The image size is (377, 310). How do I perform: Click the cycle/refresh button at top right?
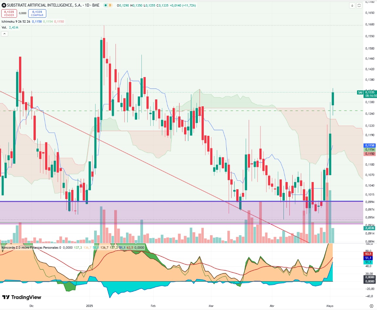pos(359,5)
